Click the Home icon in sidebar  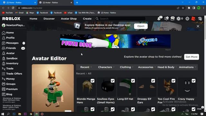pyautogui.click(x=4, y=33)
